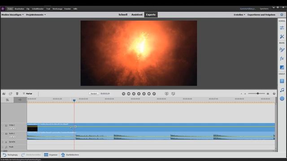Expand the Audio 1 track triangle
The height and width of the screenshot is (161, 287).
(x=3, y=134)
